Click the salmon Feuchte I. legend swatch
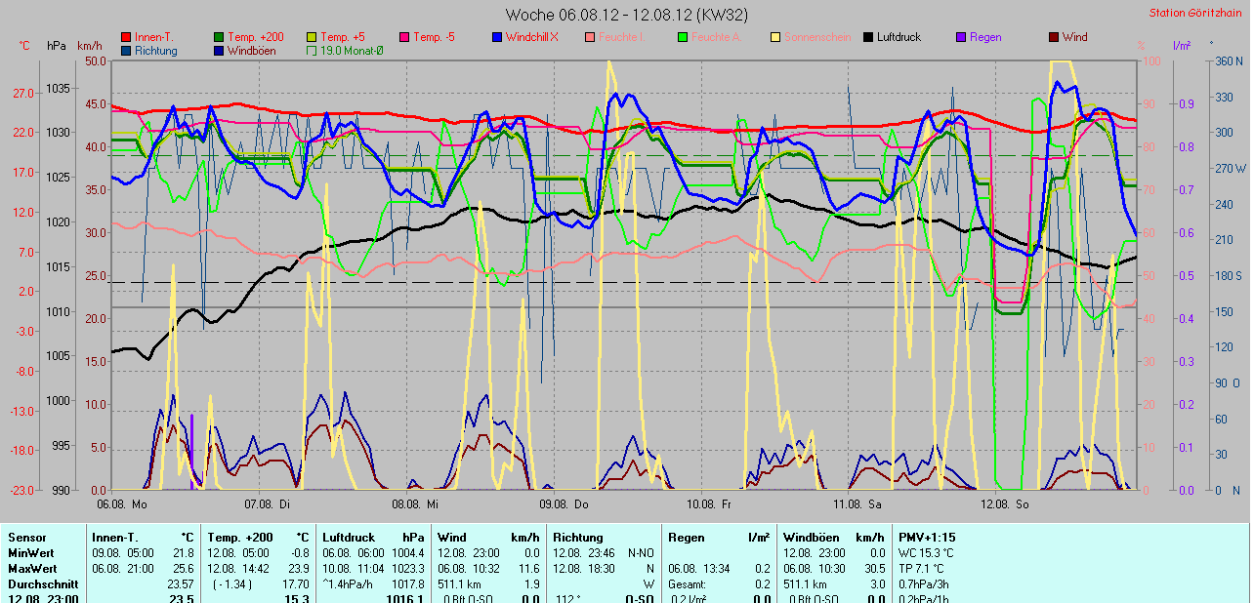Screen dimensions: 1254x603 (x=590, y=37)
